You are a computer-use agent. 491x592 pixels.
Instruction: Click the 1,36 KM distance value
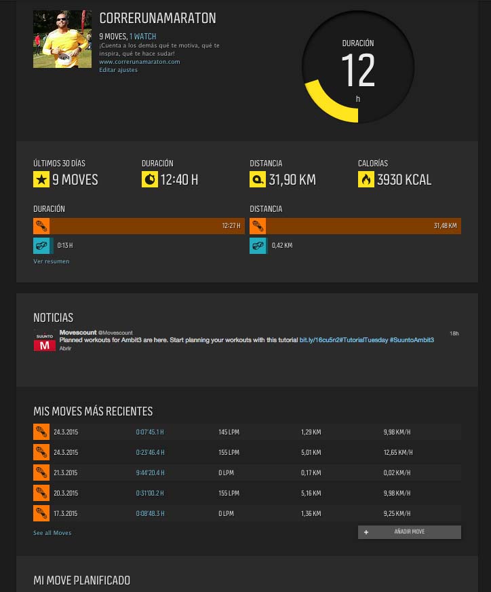click(311, 513)
